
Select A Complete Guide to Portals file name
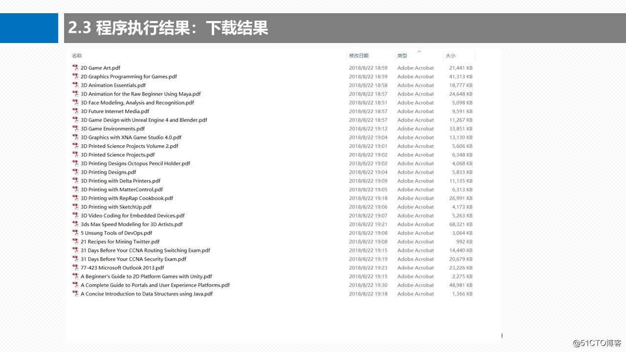[x=155, y=285]
